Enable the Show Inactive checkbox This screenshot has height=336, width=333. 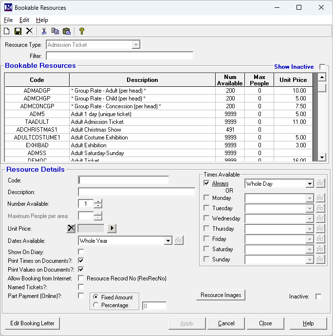[x=322, y=67]
